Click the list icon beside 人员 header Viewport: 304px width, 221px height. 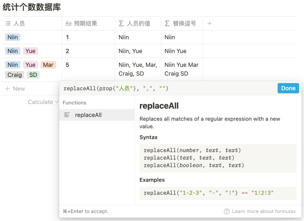pyautogui.click(x=8, y=23)
